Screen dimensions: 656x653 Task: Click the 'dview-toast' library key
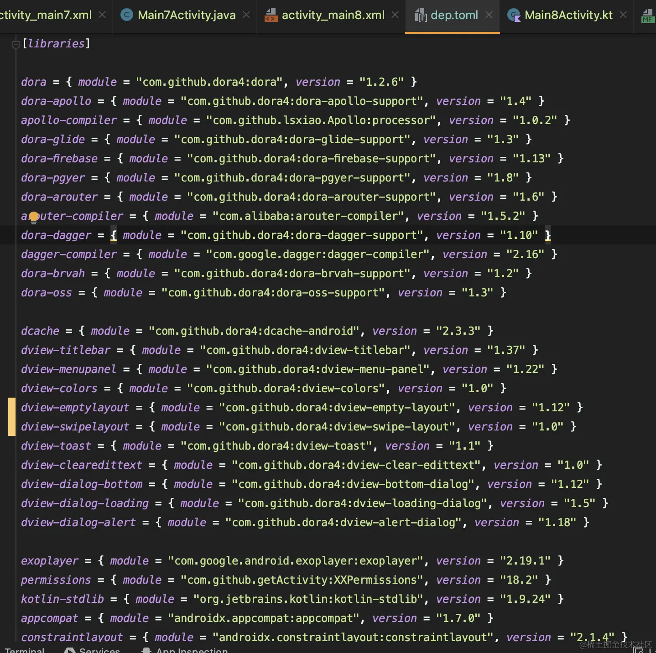click(56, 446)
